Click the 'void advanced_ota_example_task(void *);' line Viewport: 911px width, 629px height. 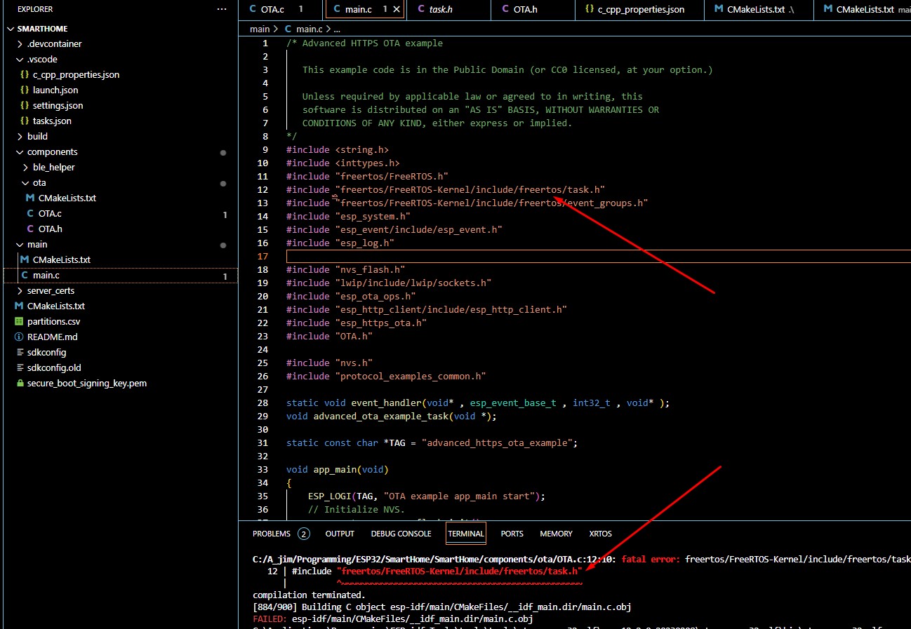(392, 416)
